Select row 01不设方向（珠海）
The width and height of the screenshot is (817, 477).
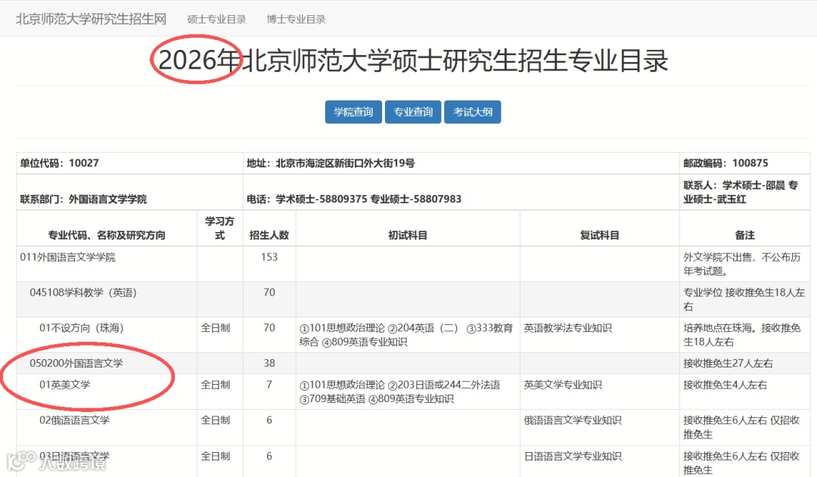point(413,335)
